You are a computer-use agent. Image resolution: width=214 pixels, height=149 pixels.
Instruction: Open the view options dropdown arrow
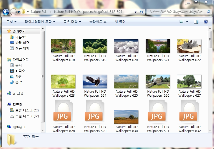coord(187,22)
